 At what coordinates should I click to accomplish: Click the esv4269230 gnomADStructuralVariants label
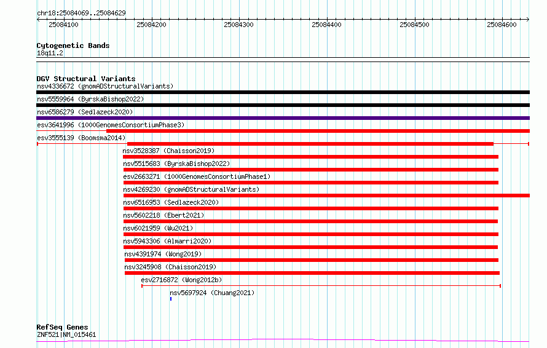pos(191,189)
